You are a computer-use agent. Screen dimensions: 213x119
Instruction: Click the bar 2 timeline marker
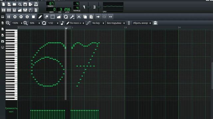click(x=72, y=27)
